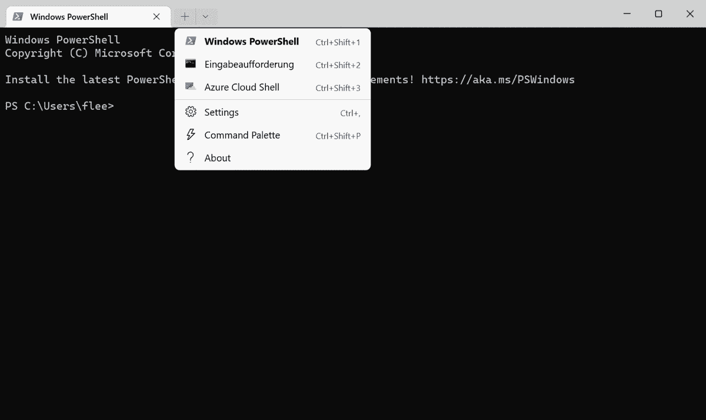The height and width of the screenshot is (420, 706).
Task: Show the About dialog from the menu
Action: [218, 157]
